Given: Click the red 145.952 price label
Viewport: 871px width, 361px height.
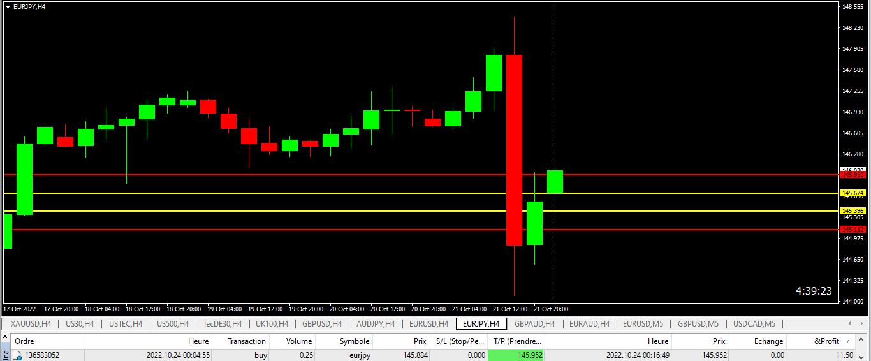Looking at the screenshot, I should pos(853,174).
